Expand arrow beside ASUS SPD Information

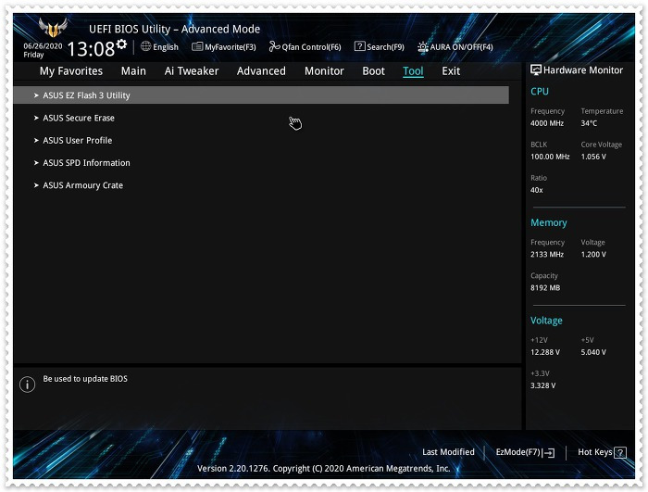(36, 163)
